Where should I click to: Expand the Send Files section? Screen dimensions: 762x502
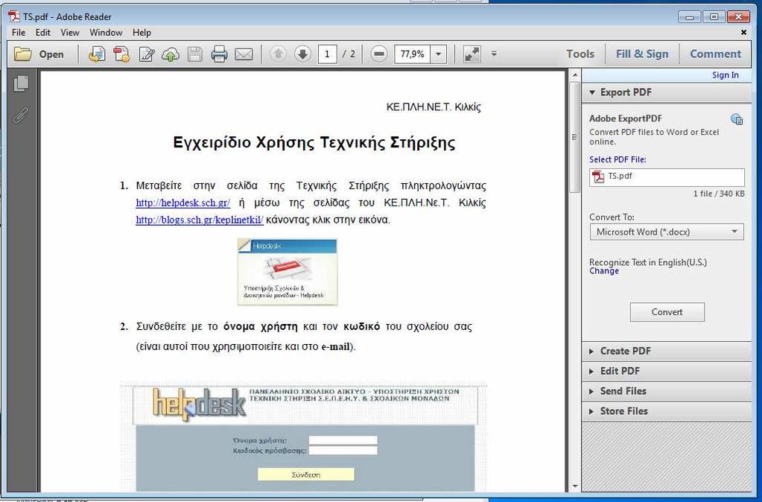666,391
